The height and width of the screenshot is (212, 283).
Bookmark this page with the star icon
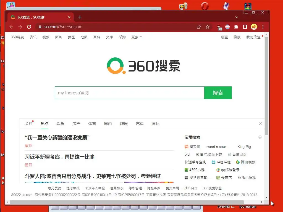click(208, 27)
